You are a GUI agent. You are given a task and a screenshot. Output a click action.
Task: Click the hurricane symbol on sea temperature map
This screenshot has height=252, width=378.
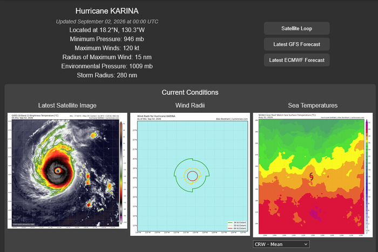[311, 176]
